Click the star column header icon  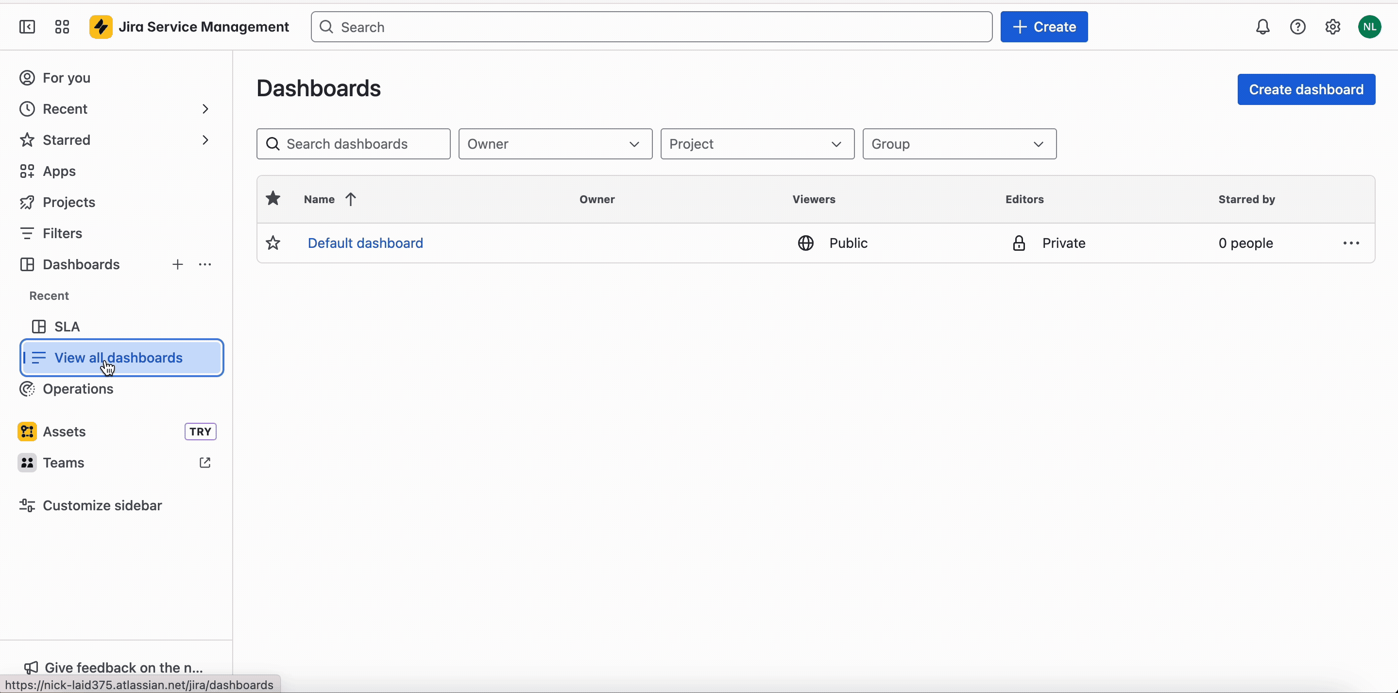point(273,199)
